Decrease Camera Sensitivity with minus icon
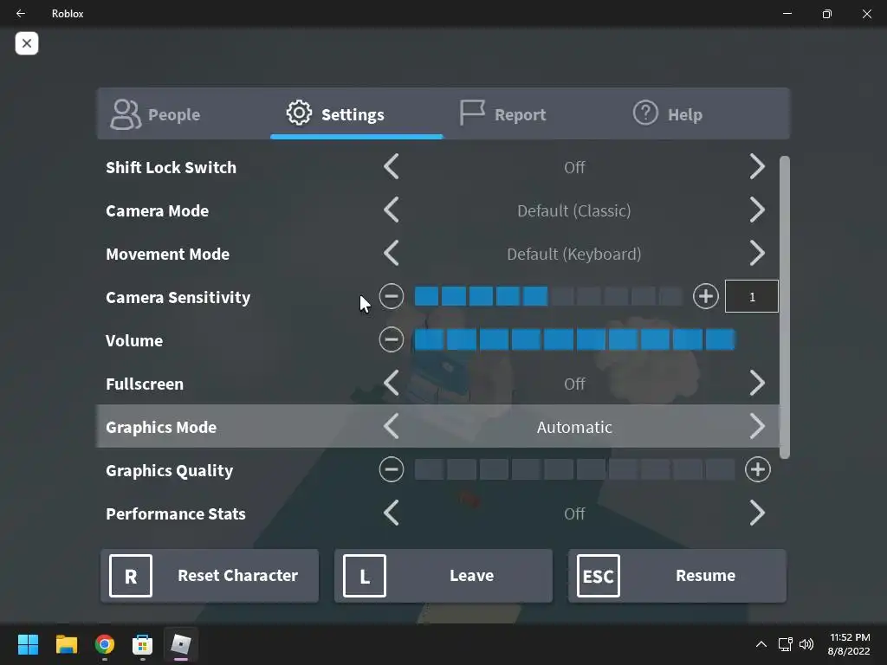Viewport: 887px width, 665px height. tap(392, 296)
